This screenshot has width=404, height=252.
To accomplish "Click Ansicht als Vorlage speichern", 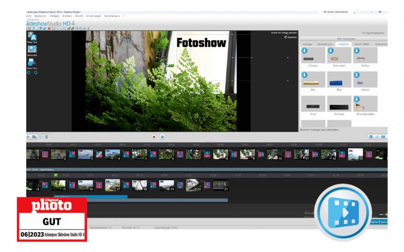I will [x=284, y=32].
